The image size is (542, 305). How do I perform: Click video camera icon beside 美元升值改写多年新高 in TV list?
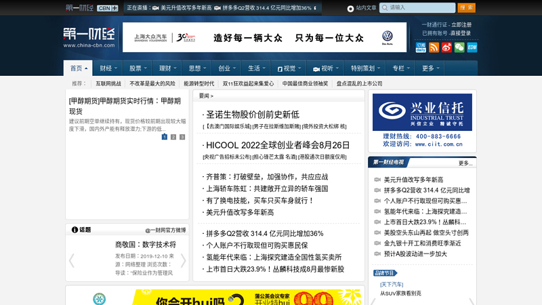pos(377,180)
